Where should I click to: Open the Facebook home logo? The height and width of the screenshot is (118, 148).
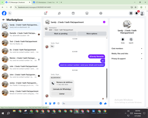click(x=4, y=13)
